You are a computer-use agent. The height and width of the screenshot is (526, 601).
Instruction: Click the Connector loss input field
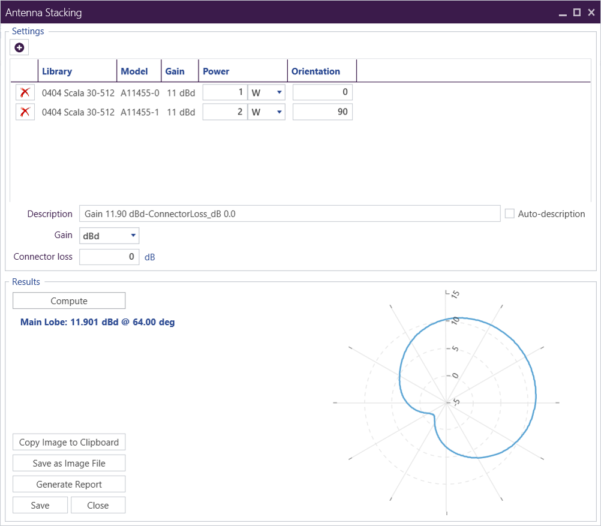(x=109, y=257)
